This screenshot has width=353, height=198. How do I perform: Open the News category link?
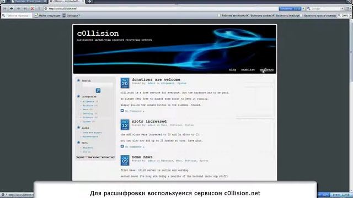coord(85,109)
